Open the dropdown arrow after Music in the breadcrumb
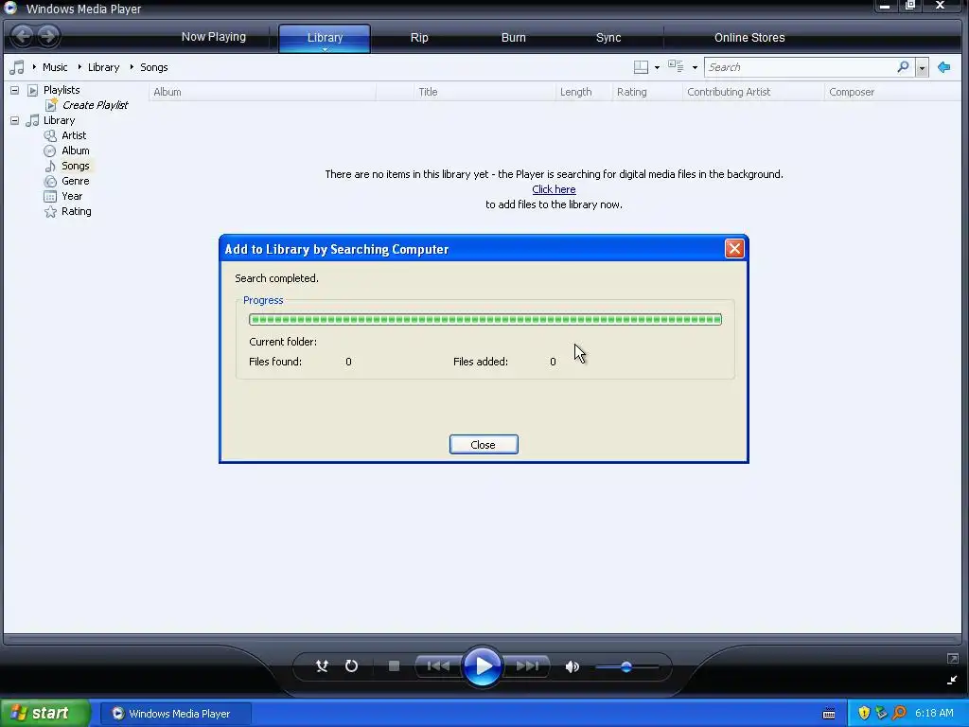The width and height of the screenshot is (969, 727). point(79,67)
